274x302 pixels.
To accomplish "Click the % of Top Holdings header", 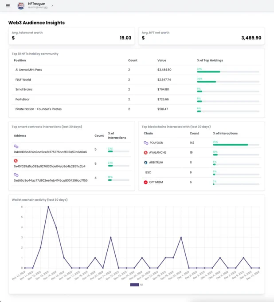I will (x=210, y=60).
